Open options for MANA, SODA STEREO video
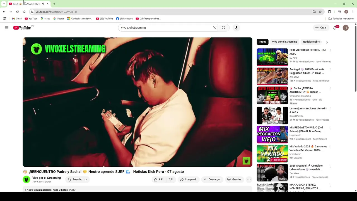The image size is (357, 201). click(x=330, y=185)
